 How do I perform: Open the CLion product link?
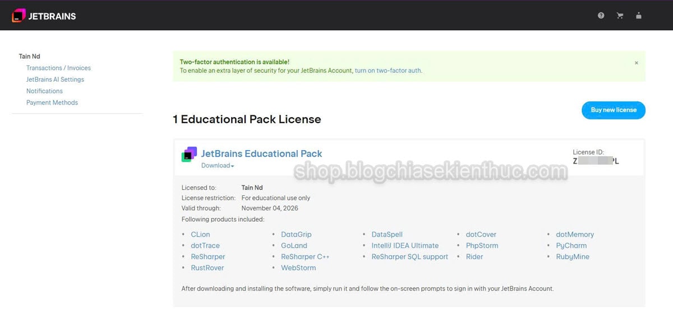point(200,235)
